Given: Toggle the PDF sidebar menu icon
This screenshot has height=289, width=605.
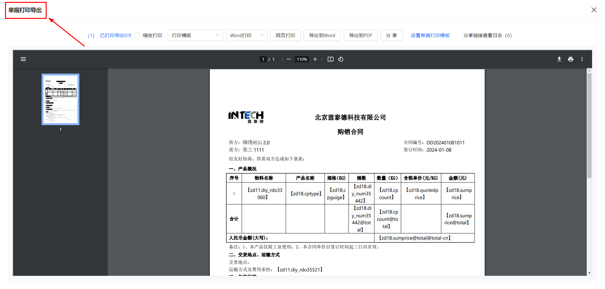Looking at the screenshot, I should point(23,59).
